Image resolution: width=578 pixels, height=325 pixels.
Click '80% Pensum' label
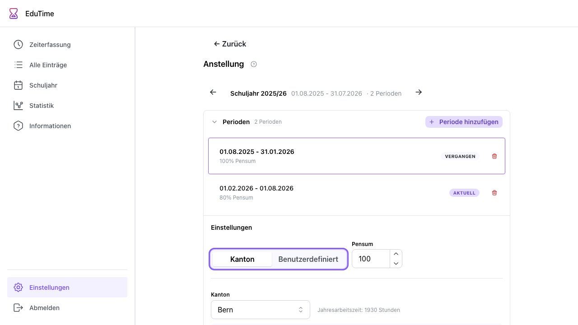tap(236, 198)
